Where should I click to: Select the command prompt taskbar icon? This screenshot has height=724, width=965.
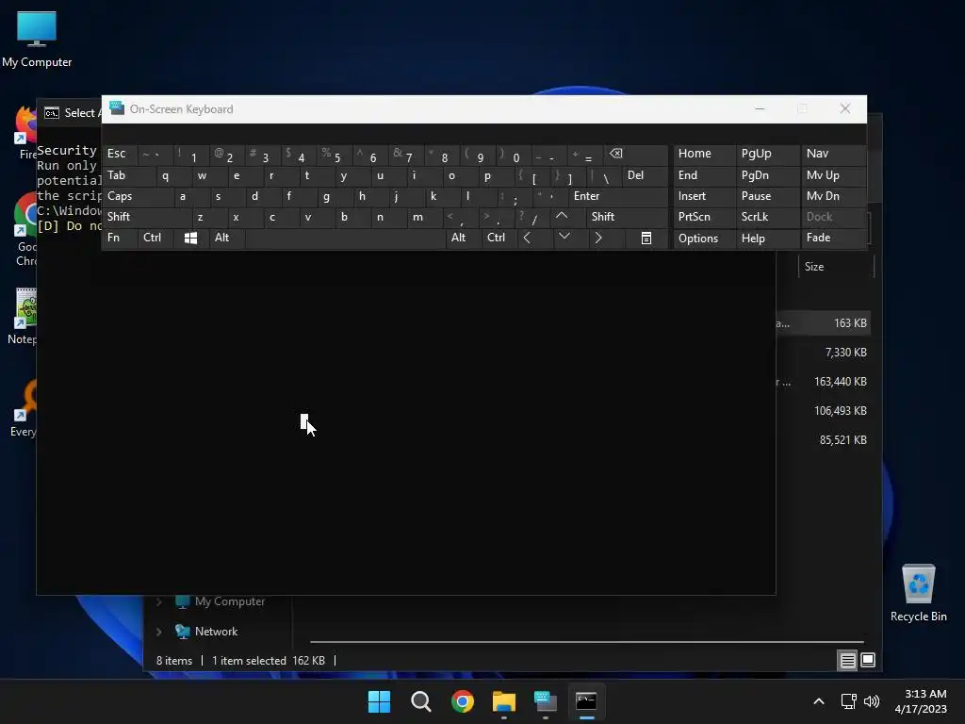[586, 701]
